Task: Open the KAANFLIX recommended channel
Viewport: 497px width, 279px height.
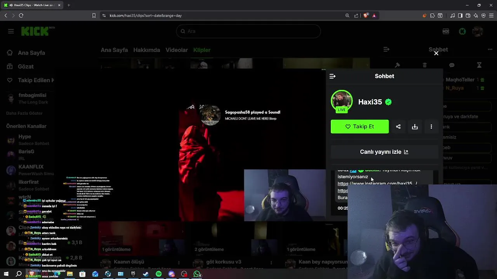Action: click(31, 170)
